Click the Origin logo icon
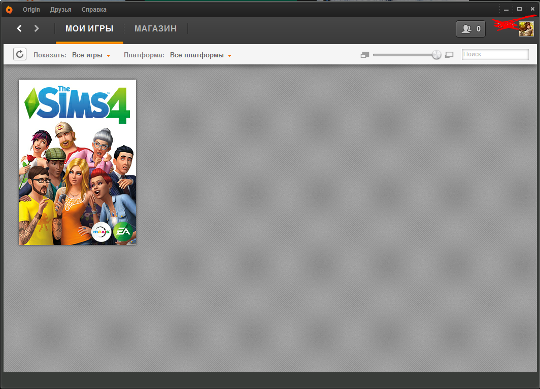This screenshot has height=389, width=540. coord(9,10)
